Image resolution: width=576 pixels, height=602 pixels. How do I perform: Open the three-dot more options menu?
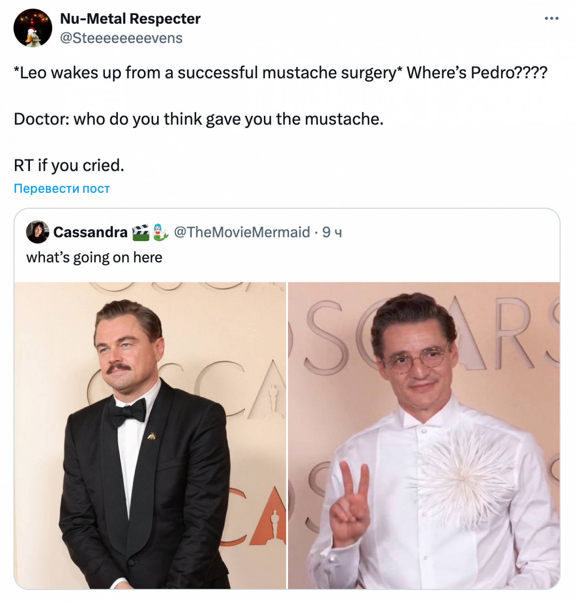[x=551, y=18]
